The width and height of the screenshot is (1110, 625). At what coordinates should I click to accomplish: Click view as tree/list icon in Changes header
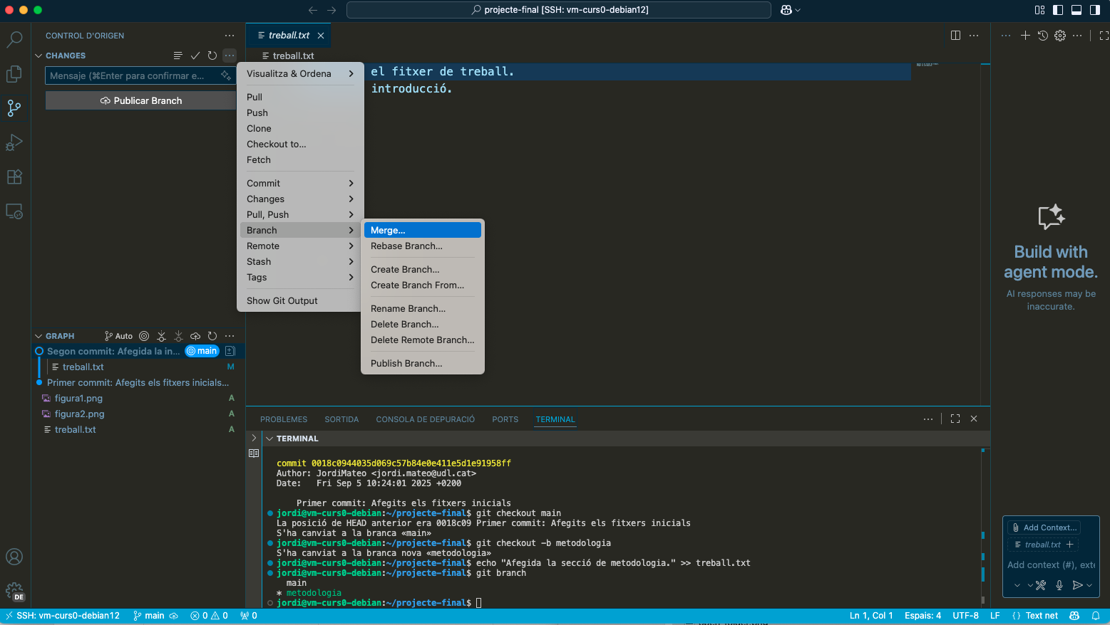pyautogui.click(x=178, y=56)
